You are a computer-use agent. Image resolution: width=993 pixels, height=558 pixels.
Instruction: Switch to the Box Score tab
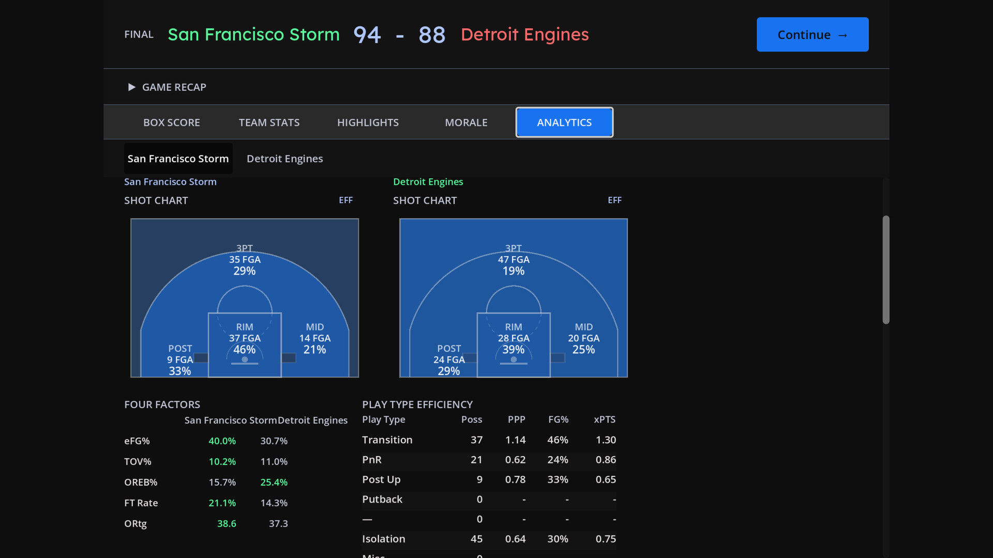[x=171, y=122]
